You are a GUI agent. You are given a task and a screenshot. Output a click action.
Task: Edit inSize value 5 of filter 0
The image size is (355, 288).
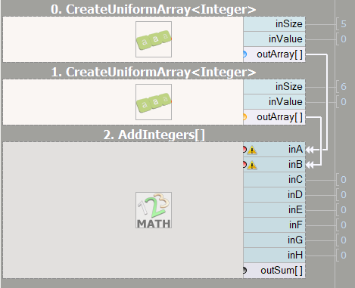344,24
